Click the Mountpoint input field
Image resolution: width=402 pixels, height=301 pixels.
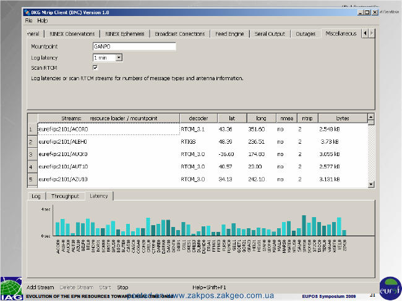point(134,46)
